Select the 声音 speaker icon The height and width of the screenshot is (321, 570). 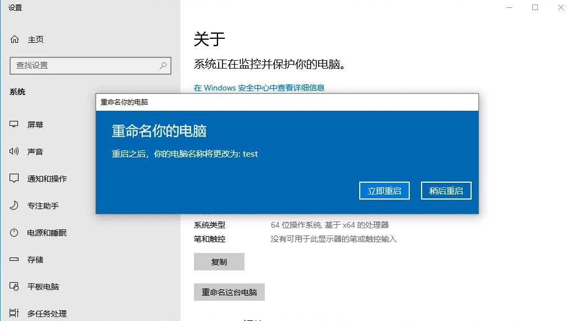[15, 152]
